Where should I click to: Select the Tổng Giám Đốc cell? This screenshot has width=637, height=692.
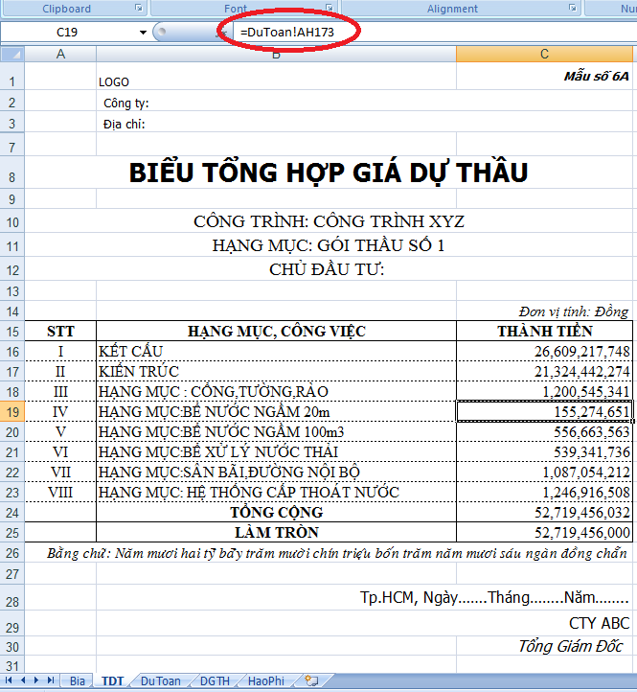tap(544, 646)
